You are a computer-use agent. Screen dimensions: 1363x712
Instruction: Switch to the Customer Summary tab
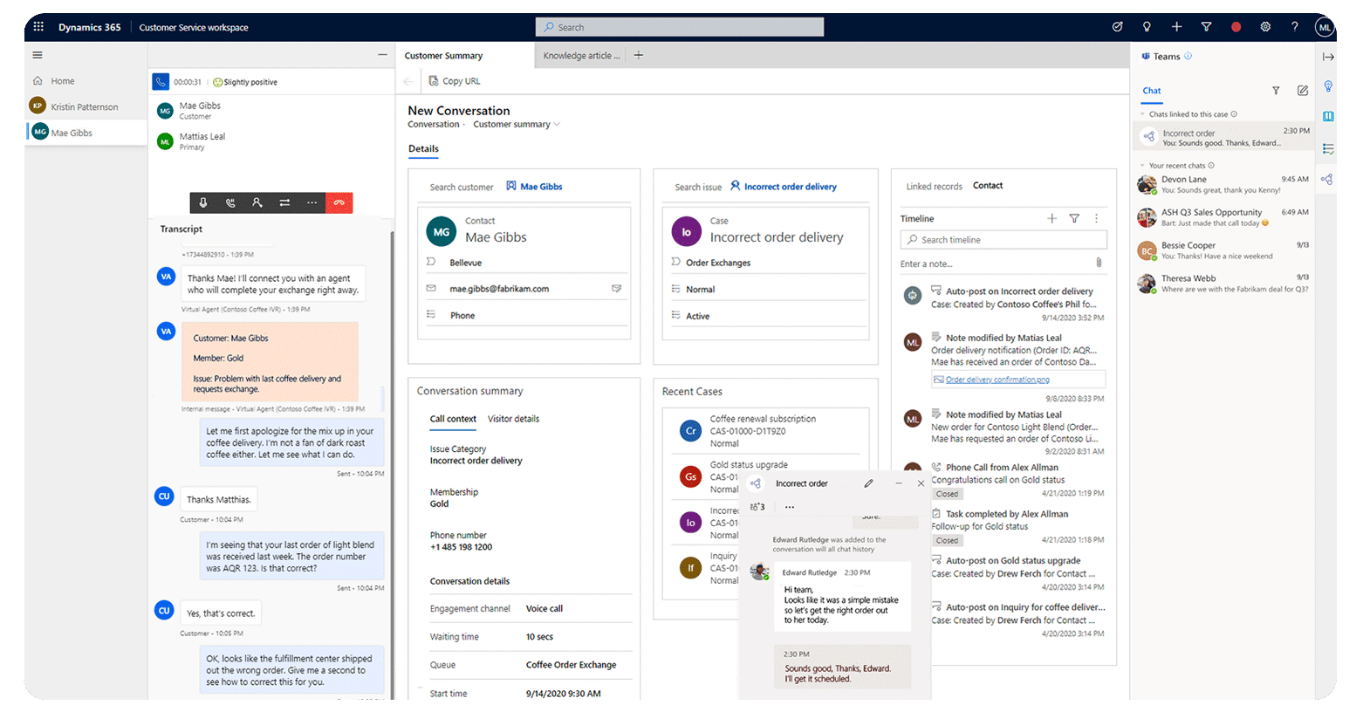pos(444,56)
